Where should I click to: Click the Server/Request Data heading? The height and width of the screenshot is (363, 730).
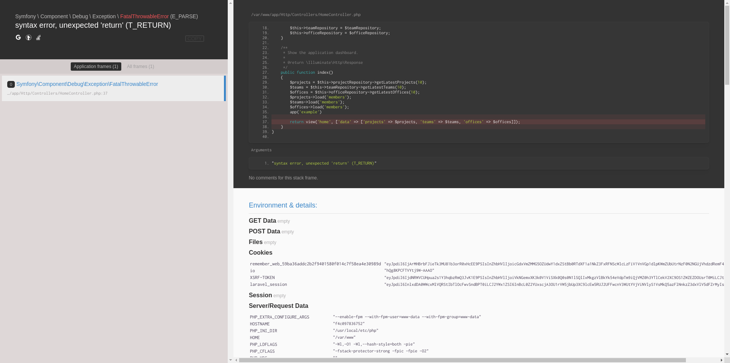(279, 306)
